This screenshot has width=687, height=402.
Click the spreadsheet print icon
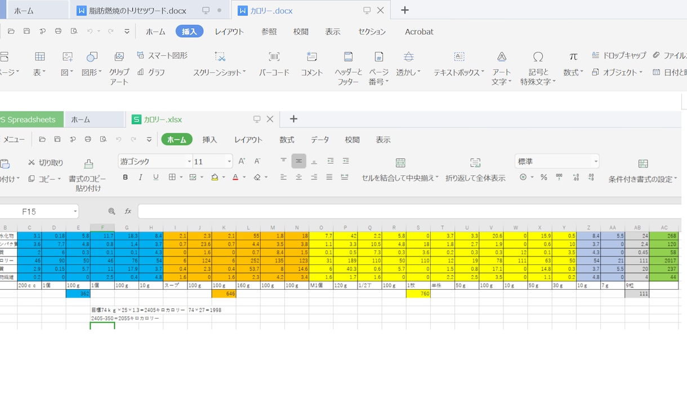click(88, 139)
